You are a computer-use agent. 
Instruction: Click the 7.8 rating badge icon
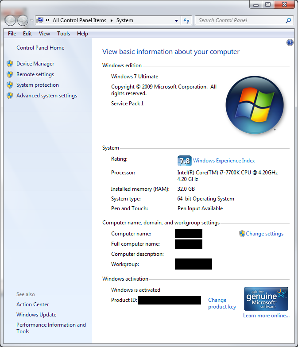184,161
